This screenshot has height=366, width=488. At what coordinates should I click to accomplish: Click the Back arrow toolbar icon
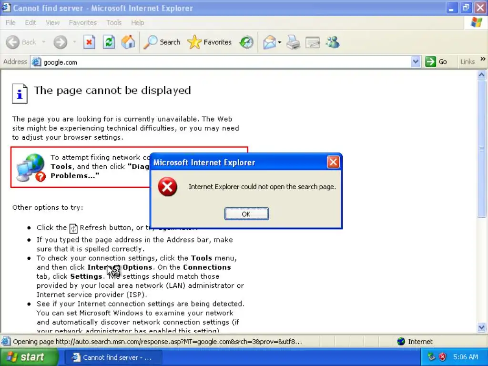[13, 42]
